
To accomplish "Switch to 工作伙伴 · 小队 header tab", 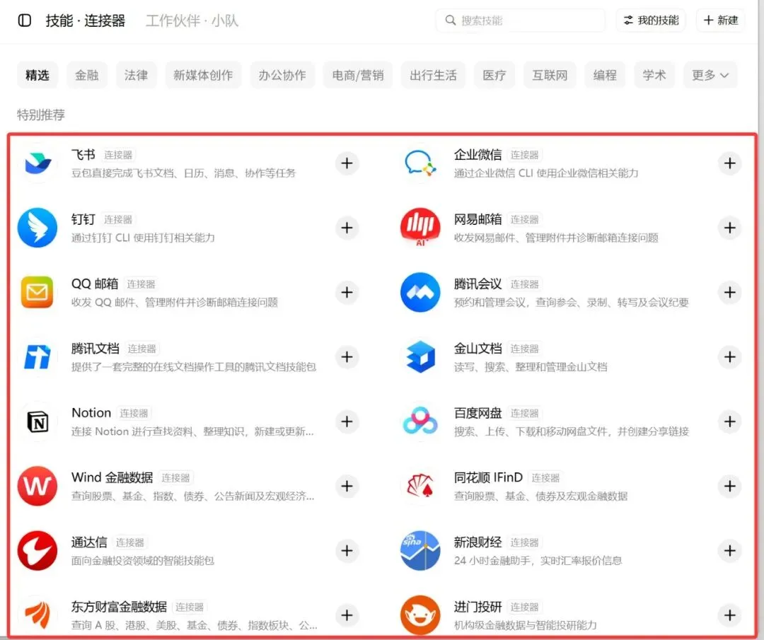I will point(192,21).
